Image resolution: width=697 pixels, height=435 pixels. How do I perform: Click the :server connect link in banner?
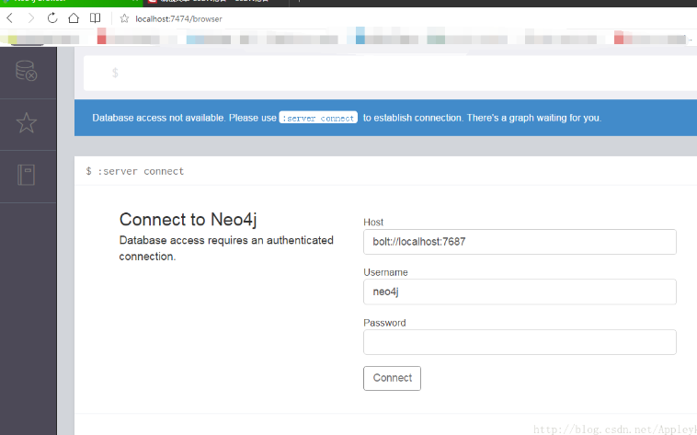pos(318,118)
